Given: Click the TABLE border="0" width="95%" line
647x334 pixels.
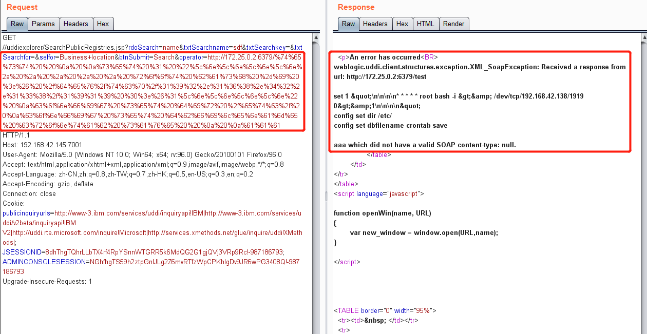Looking at the screenshot, I should point(385,311).
